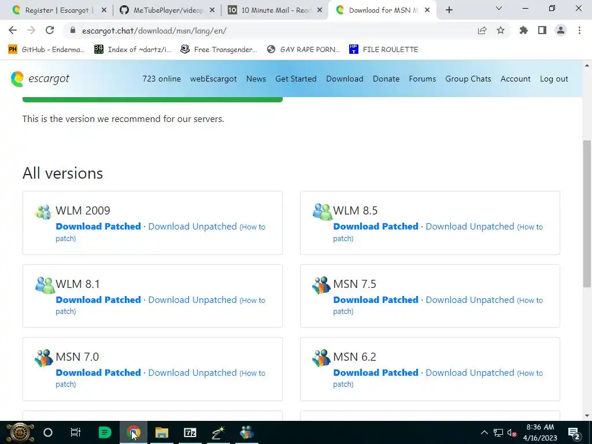
Task: Click Log out in the header
Action: [x=554, y=79]
